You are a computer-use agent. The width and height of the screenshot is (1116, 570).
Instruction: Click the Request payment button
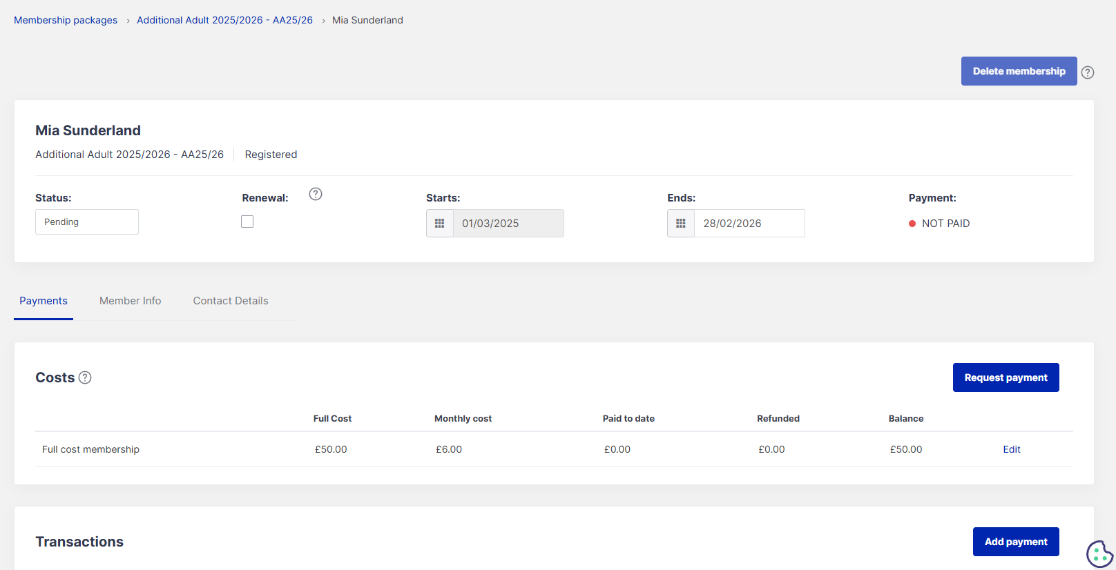click(1006, 377)
